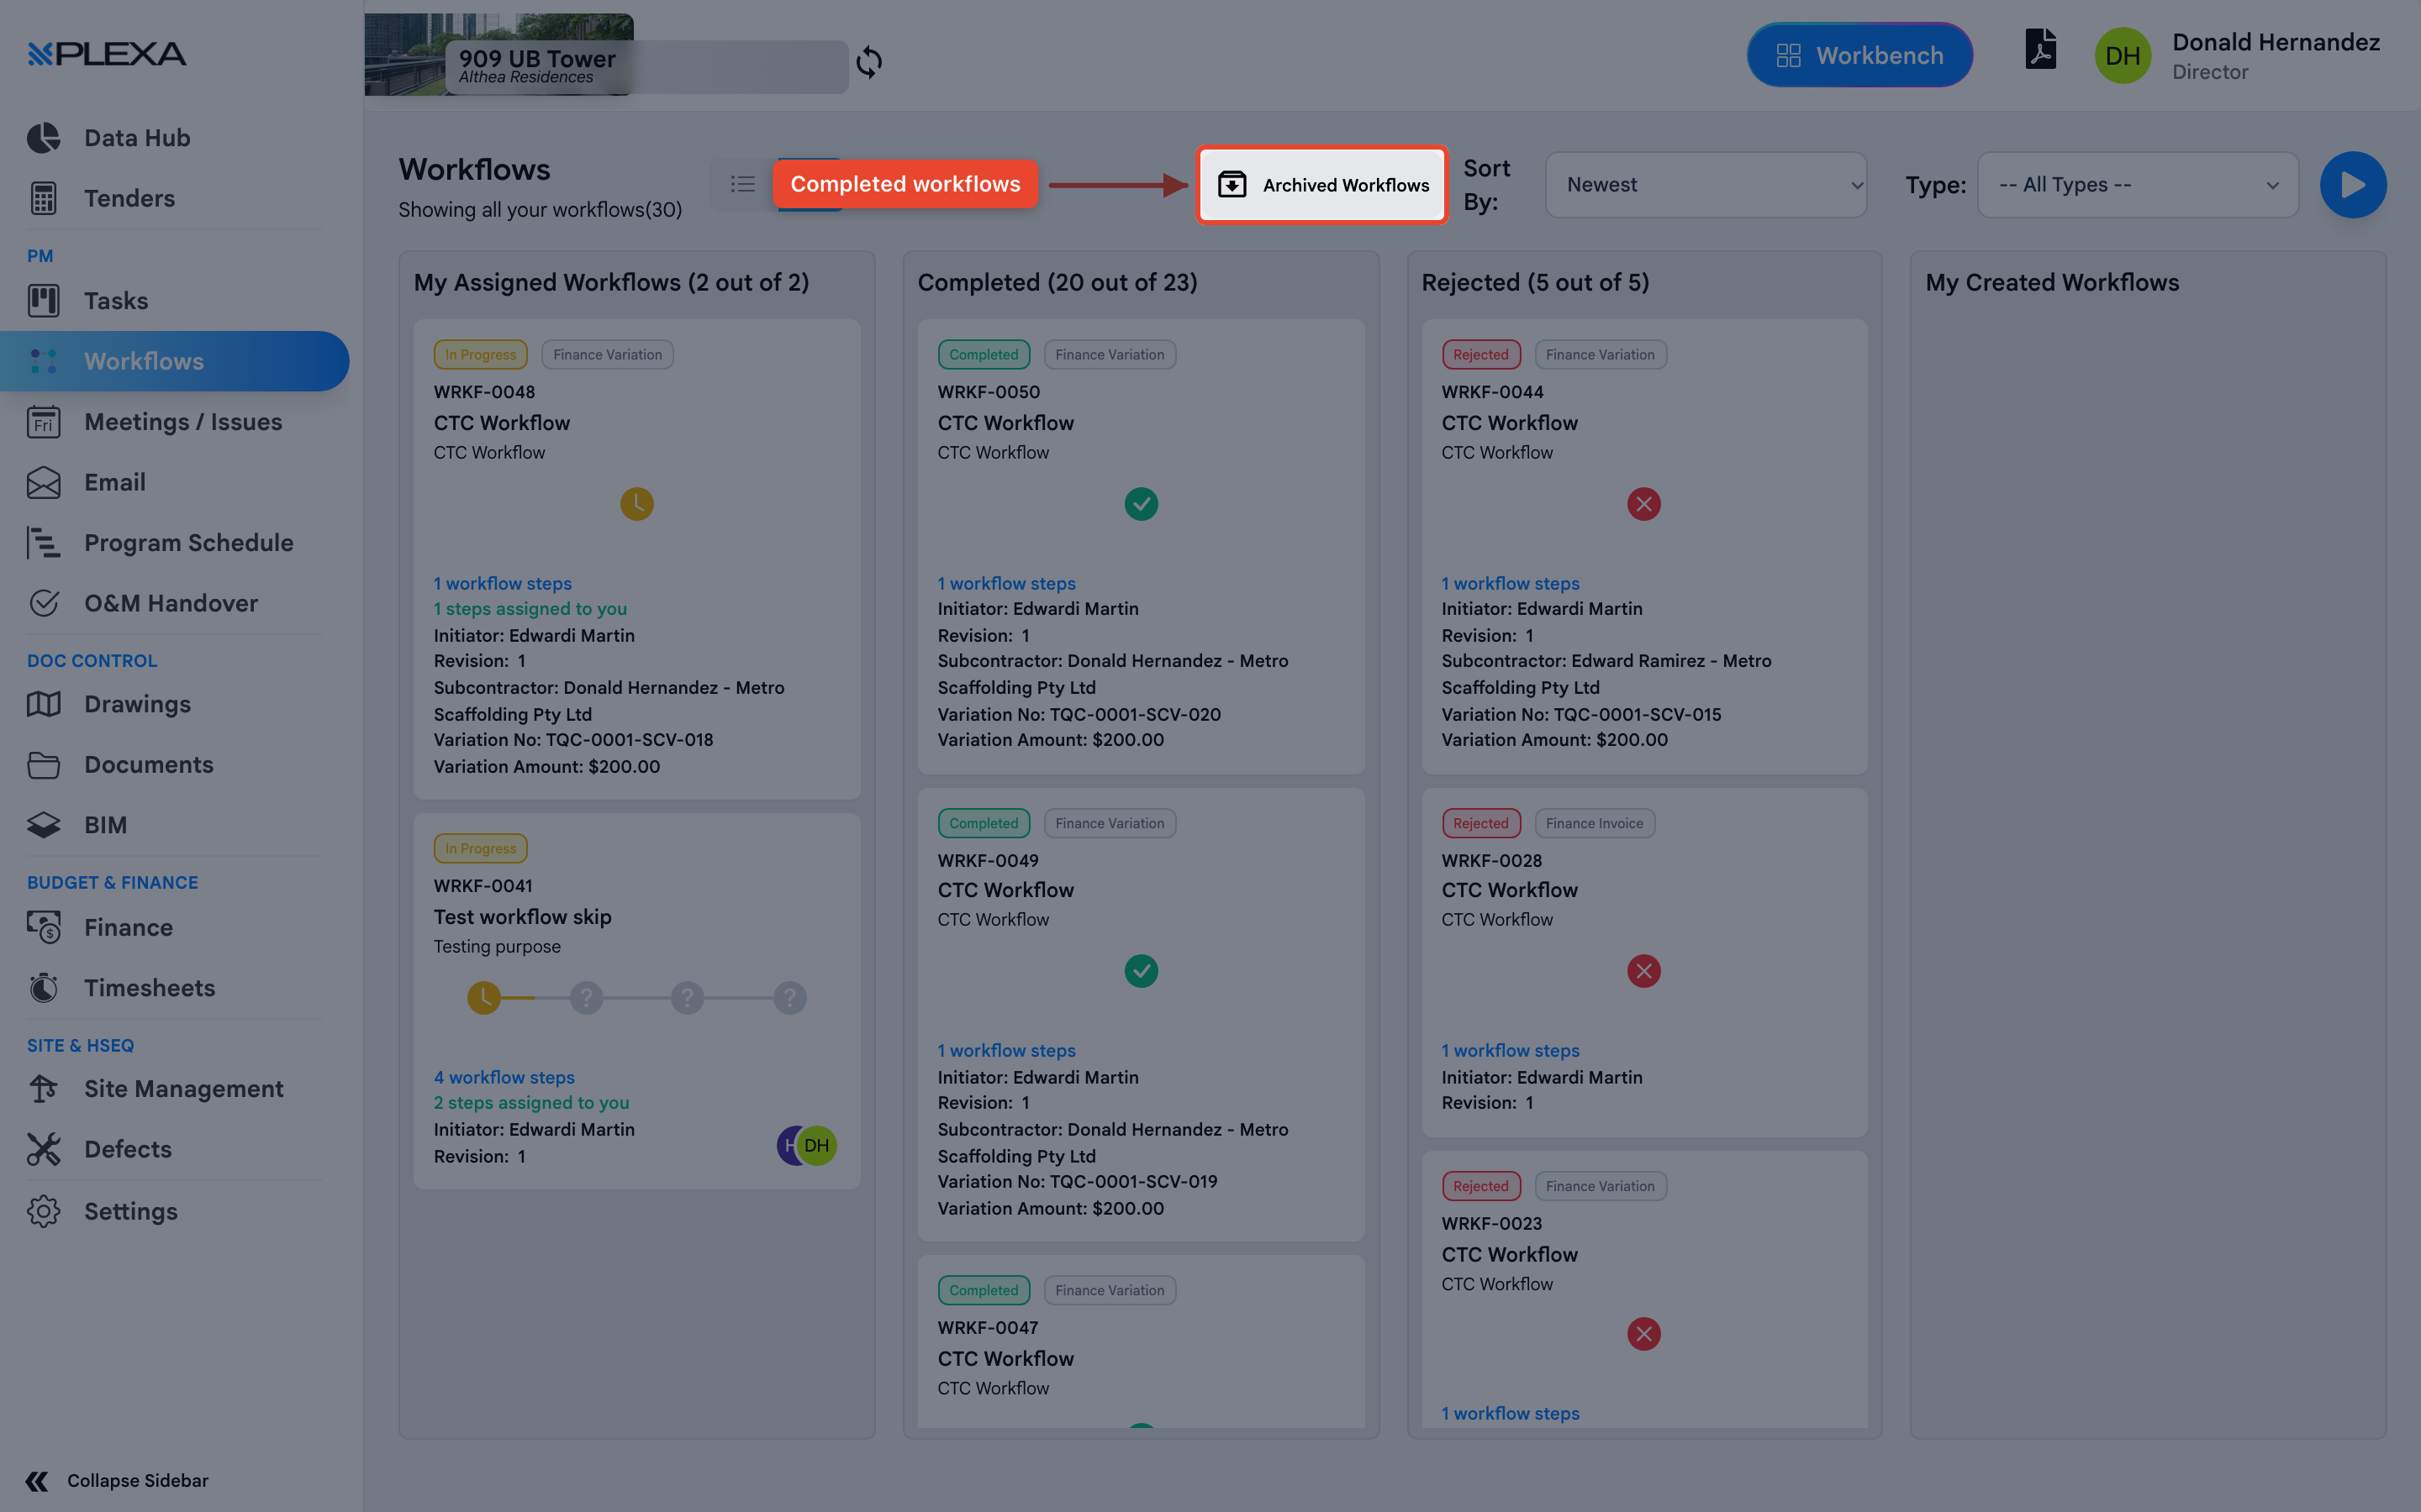Screen dimensions: 2421x1512
Task: Click Donald Hernandez user name
Action: 2276,42
